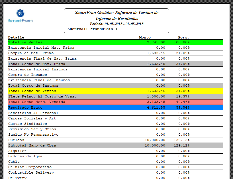The image size is (233, 179).
Task: Click the 'Sueldos' row label
Action: coord(16,140)
